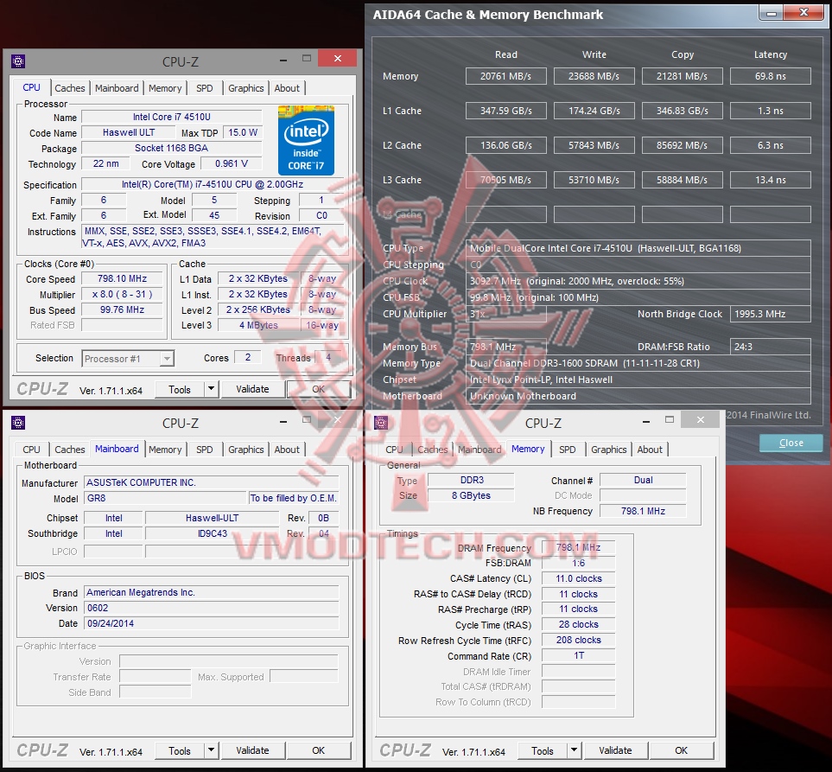Select About tab in Mainboard CPU-Z window
The height and width of the screenshot is (772, 832).
click(287, 450)
